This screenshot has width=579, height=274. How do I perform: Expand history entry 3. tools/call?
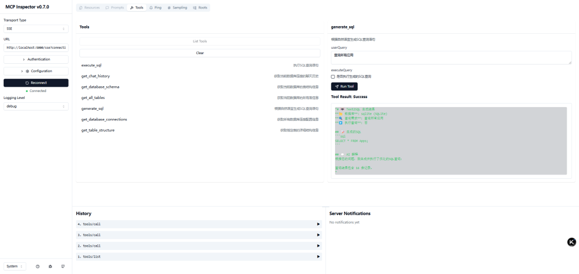click(x=199, y=235)
